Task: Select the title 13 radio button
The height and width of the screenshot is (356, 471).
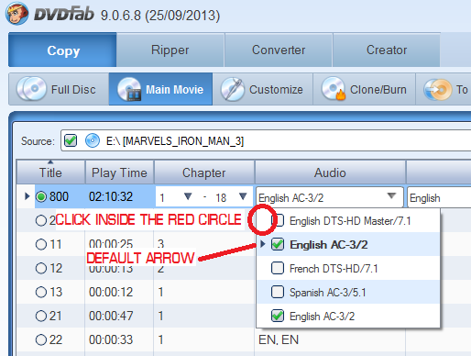Action: tap(41, 292)
